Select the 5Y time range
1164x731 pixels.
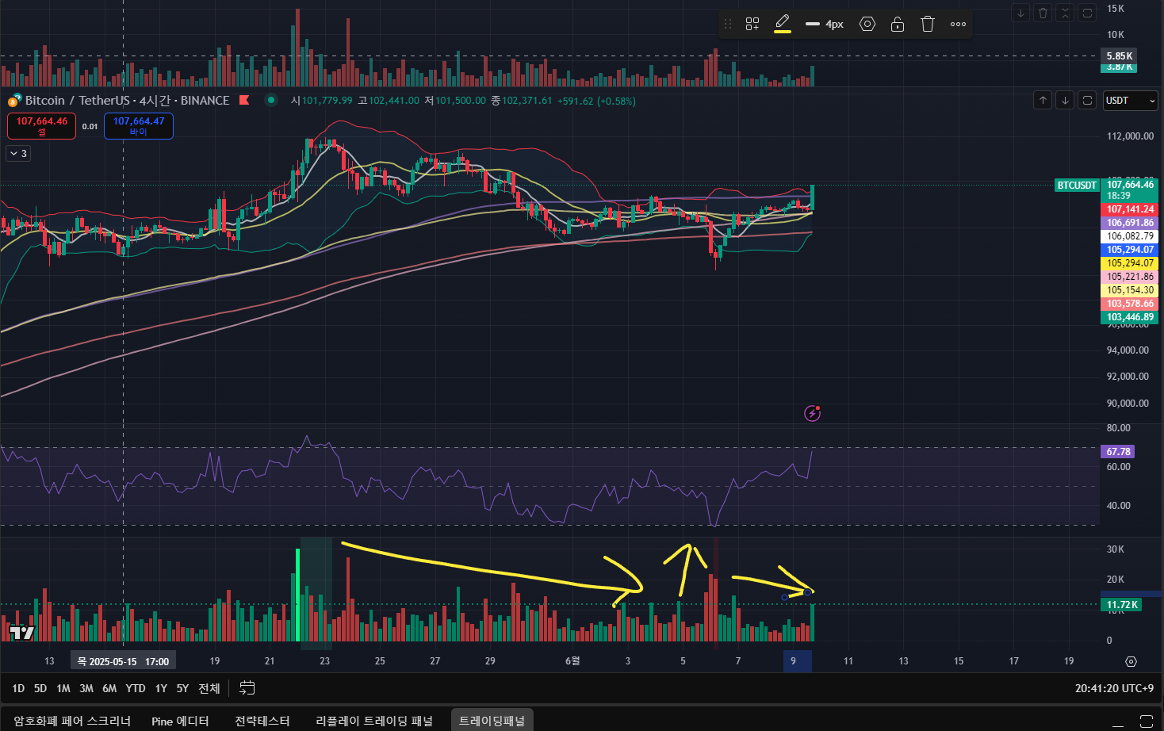click(182, 688)
